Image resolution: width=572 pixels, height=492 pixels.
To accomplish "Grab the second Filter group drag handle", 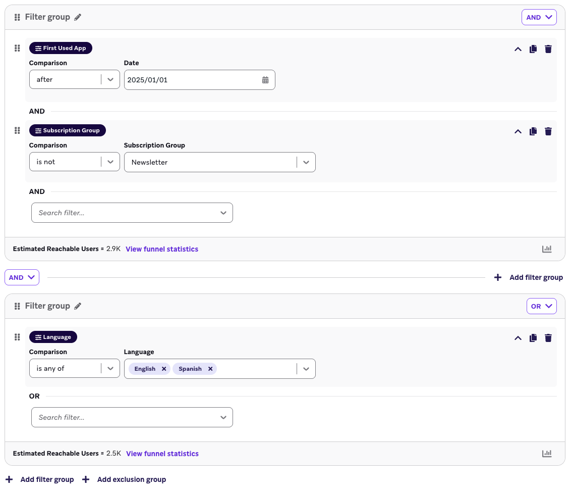I will click(x=17, y=306).
